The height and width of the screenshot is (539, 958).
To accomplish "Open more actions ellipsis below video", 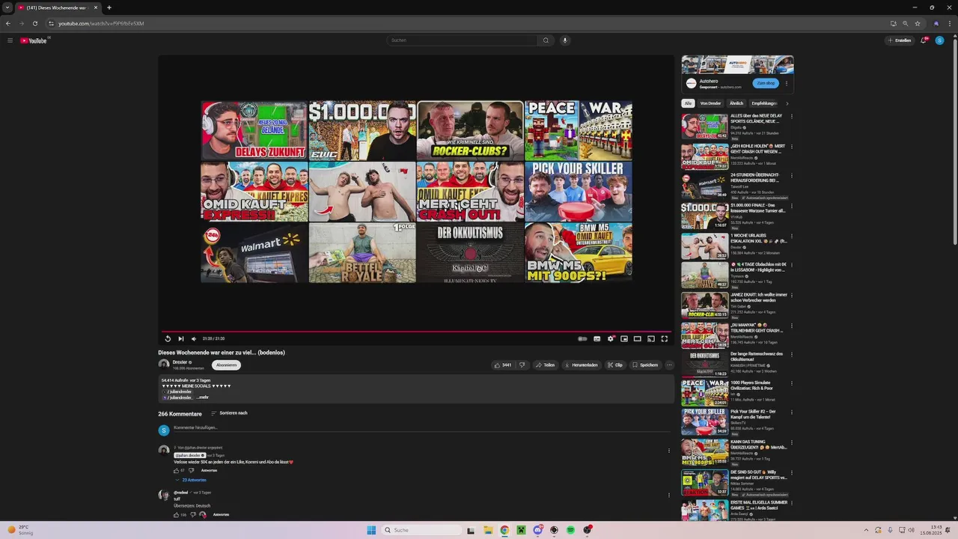I will 669,365.
